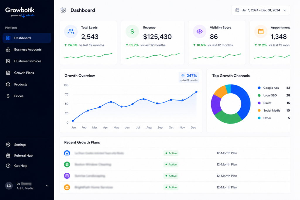Click Active status of second growth plan
This screenshot has height=200, width=300.
tap(171, 165)
